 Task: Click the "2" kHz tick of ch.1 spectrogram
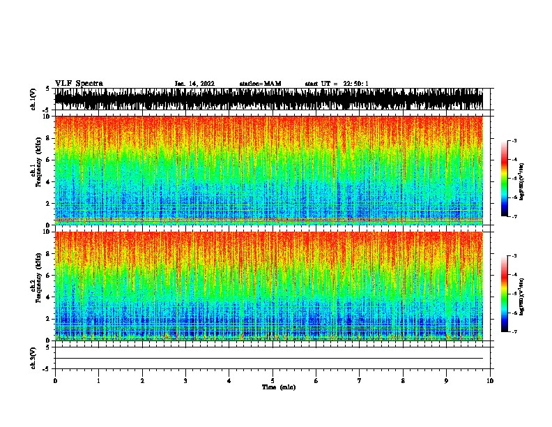pos(49,204)
